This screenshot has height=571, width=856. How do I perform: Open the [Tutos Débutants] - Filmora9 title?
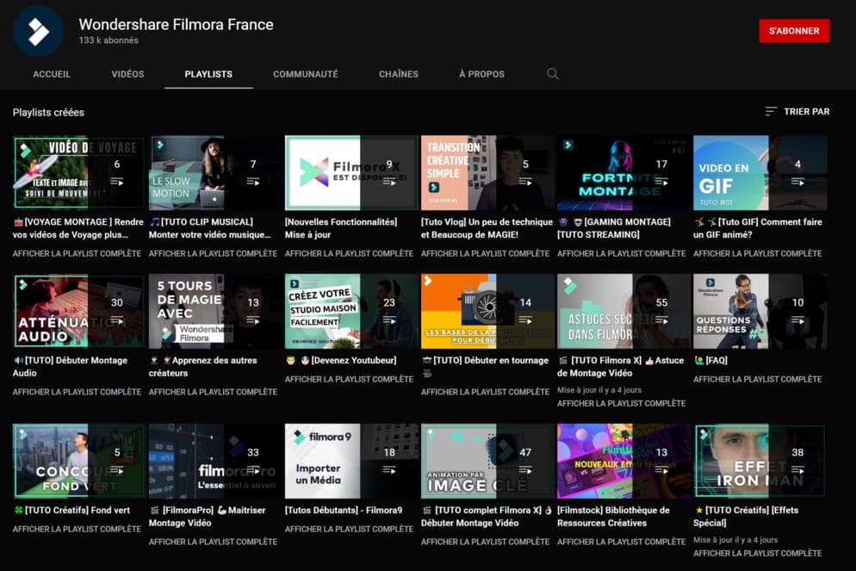click(x=344, y=511)
